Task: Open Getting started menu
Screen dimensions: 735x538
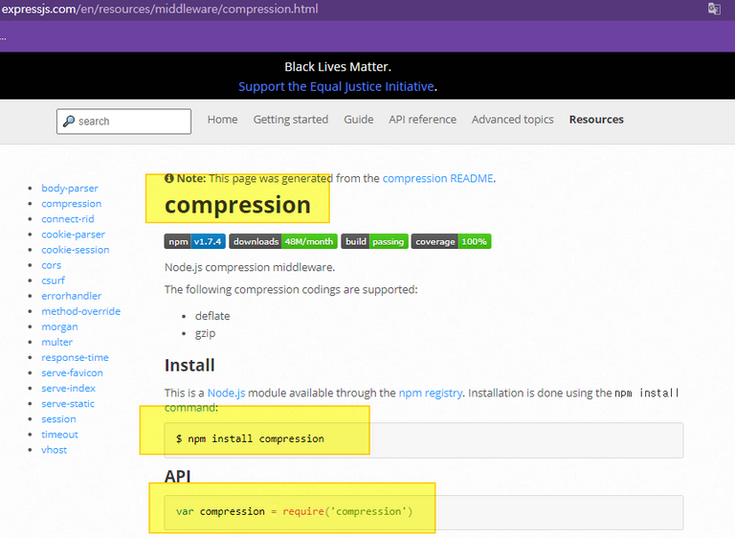Action: click(291, 120)
